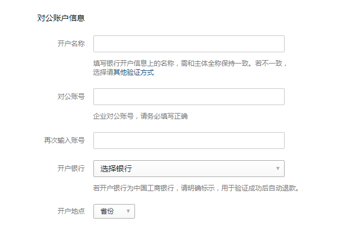Click the 开户名称 text input field
Viewport: 360px width, 231px height.
click(188, 44)
